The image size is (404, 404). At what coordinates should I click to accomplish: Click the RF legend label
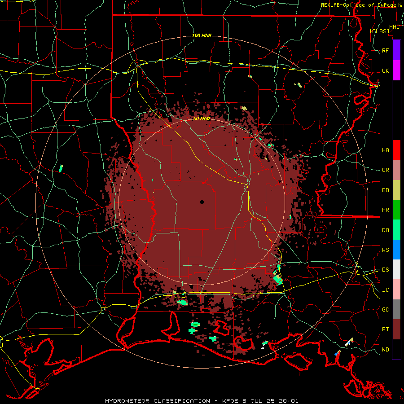point(385,50)
